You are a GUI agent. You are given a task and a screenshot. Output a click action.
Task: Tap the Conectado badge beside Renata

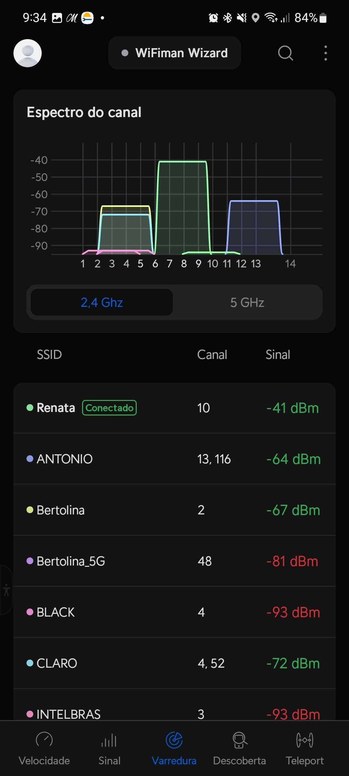point(109,408)
